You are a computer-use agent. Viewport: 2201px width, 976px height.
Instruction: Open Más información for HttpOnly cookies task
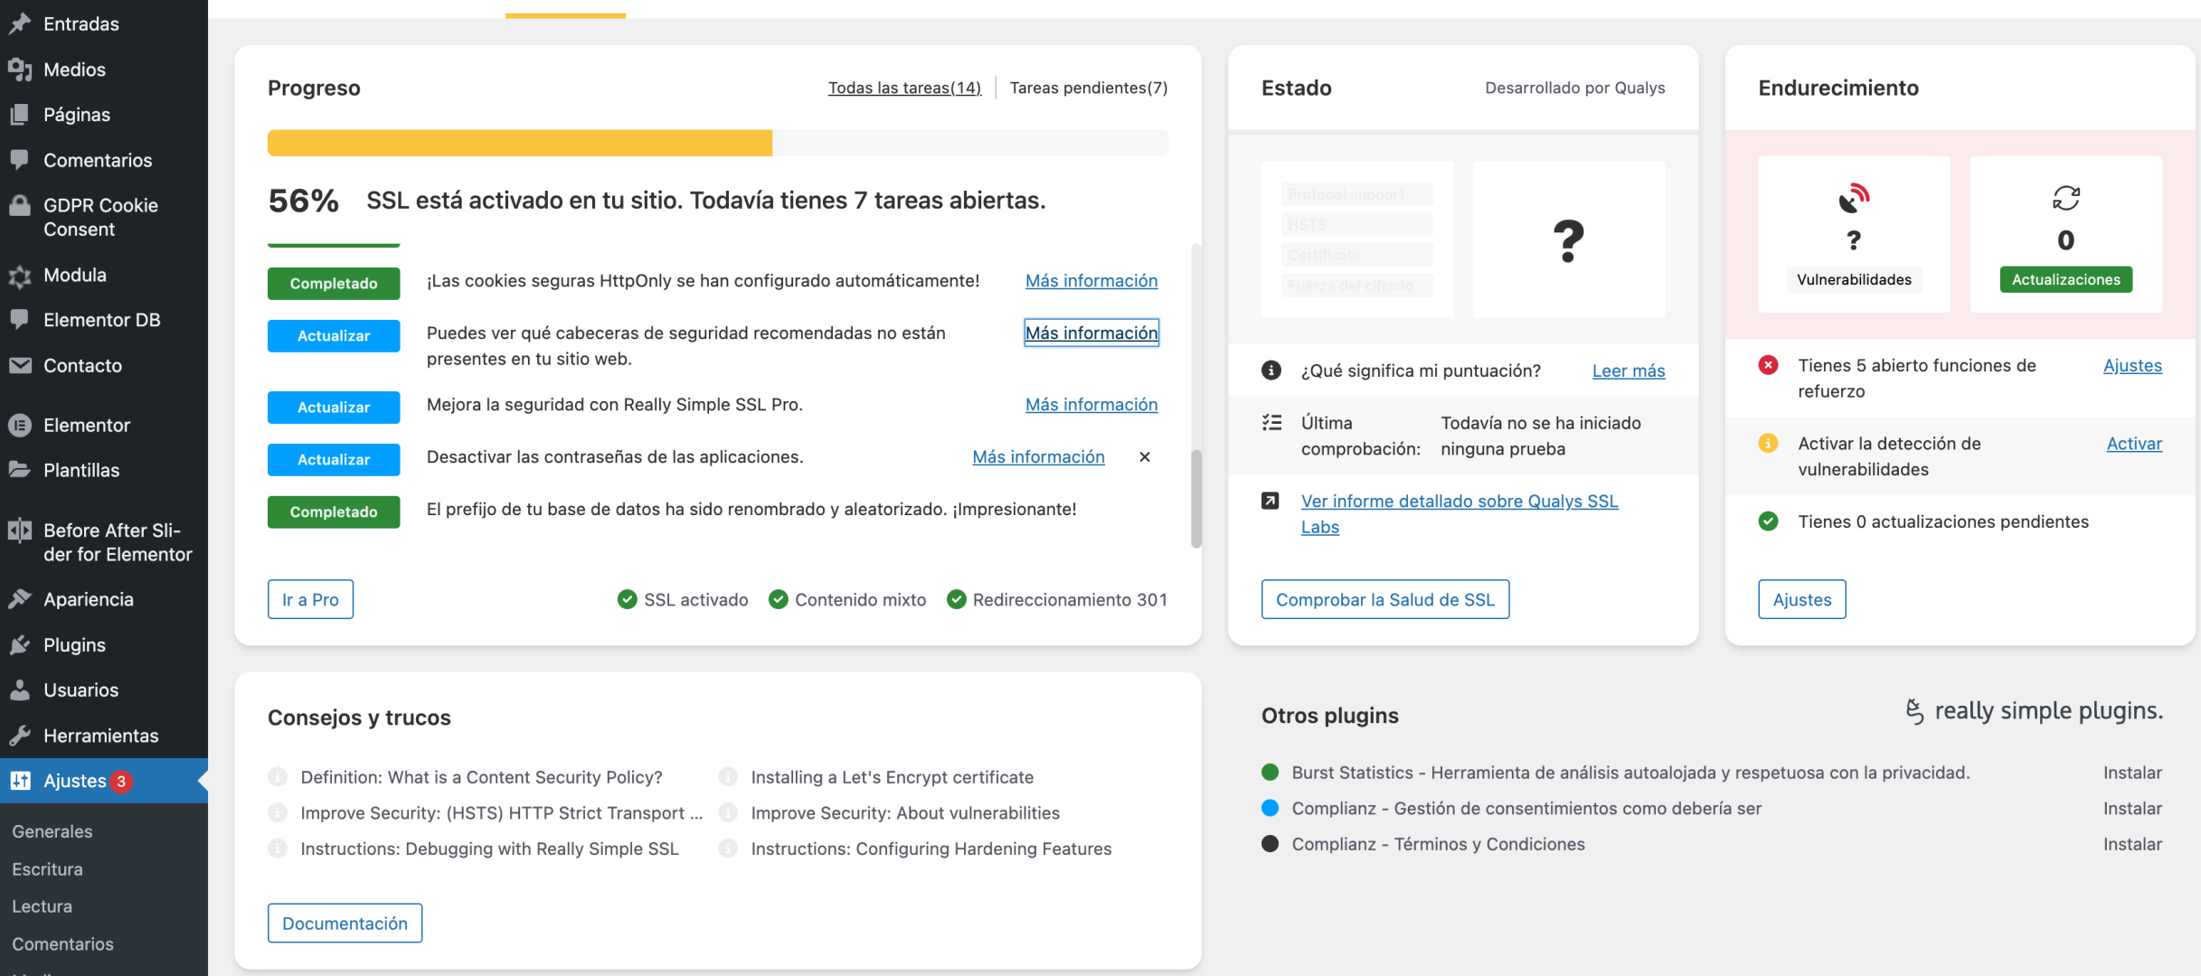pos(1091,281)
